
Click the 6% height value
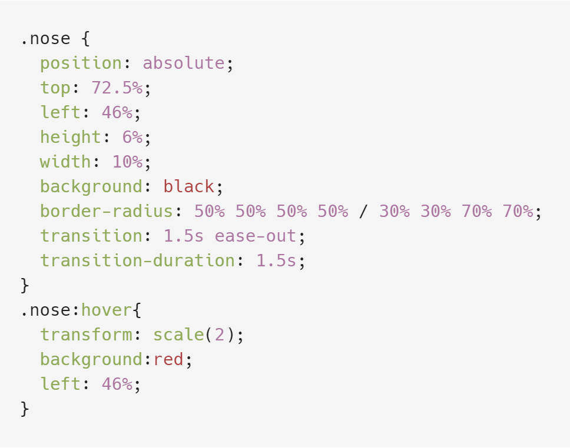click(132, 137)
